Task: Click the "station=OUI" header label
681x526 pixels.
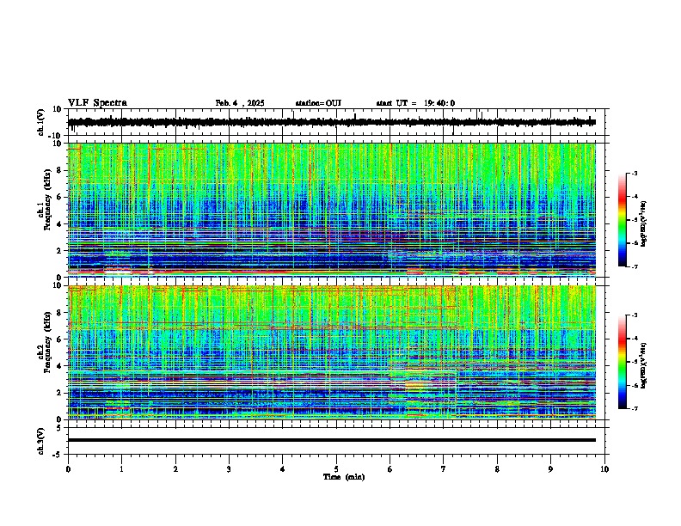Action: pyautogui.click(x=318, y=103)
